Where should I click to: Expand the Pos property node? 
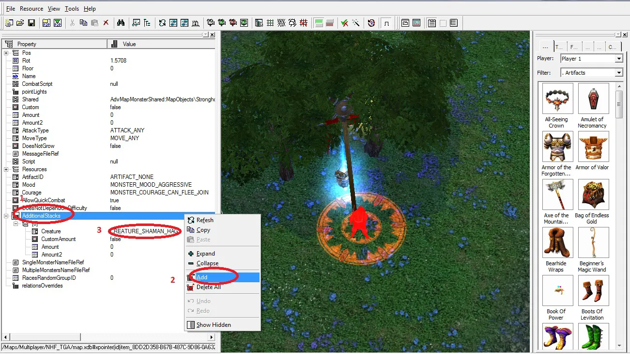[x=6, y=53]
